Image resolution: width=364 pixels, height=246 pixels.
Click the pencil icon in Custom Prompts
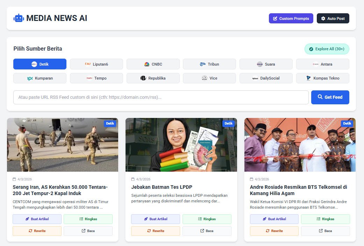(x=275, y=18)
